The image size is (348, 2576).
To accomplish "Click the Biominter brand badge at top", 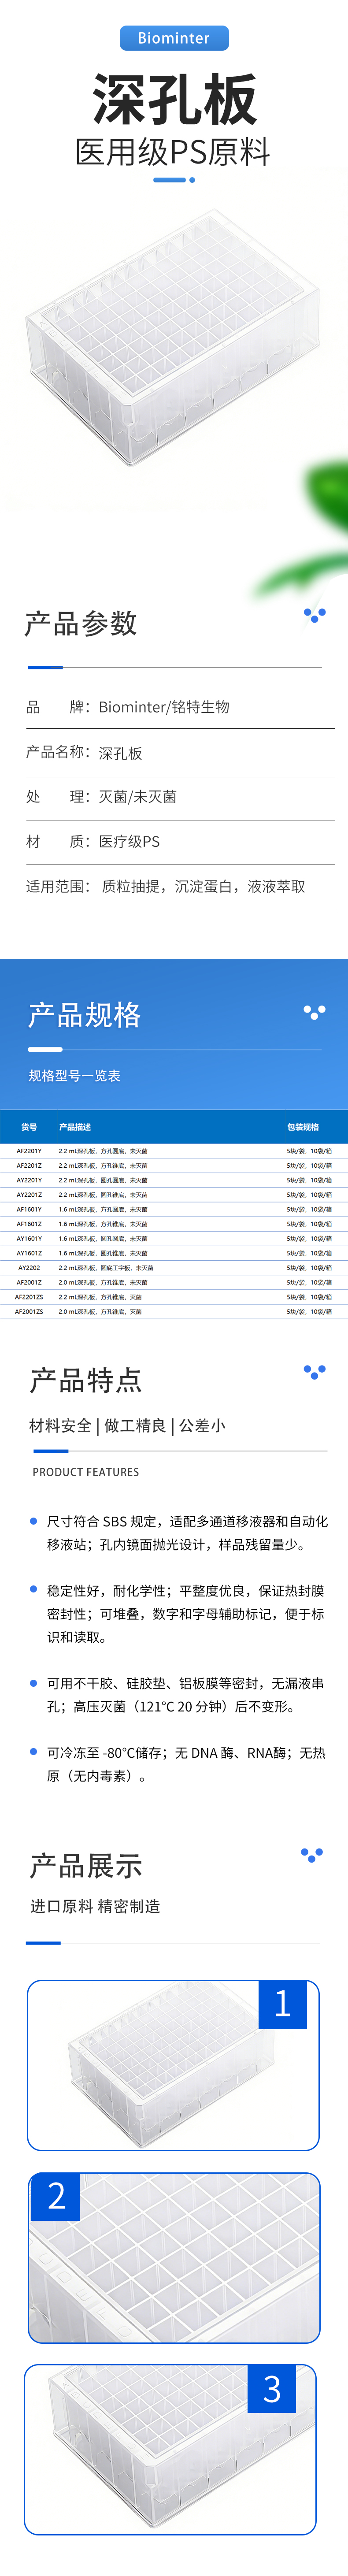I will pyautogui.click(x=174, y=38).
